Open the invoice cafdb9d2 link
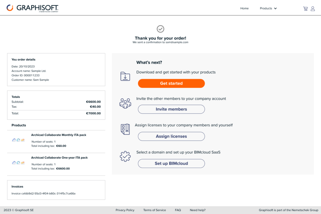Viewport: 321px width, 214px height. pyautogui.click(x=44, y=193)
